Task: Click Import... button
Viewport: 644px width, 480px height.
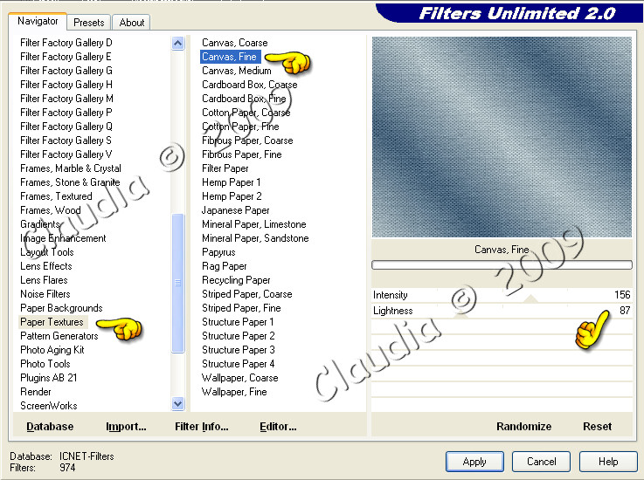Action: 126,426
